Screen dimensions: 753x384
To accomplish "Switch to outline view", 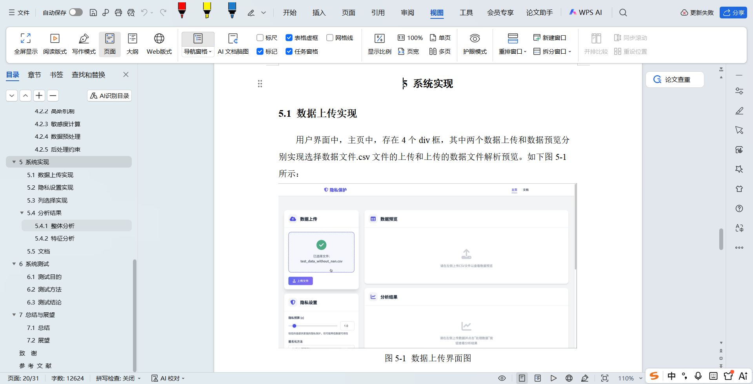I will coord(133,43).
